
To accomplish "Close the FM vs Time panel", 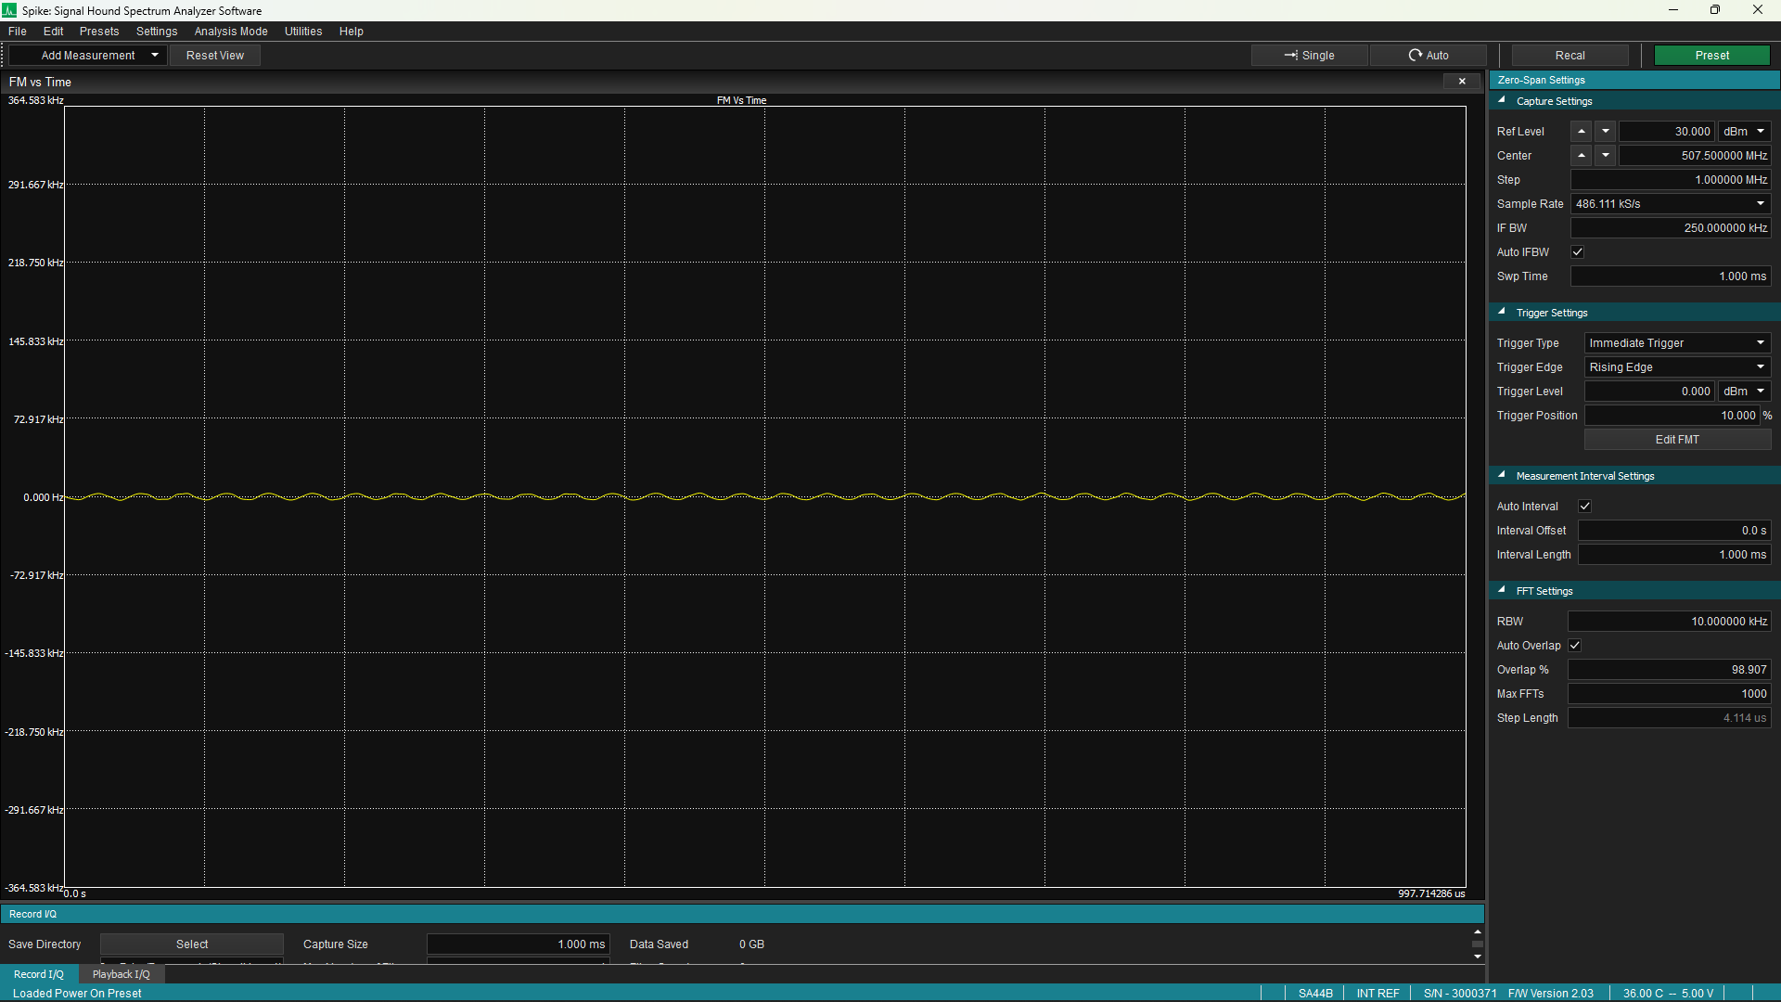I will pyautogui.click(x=1462, y=82).
